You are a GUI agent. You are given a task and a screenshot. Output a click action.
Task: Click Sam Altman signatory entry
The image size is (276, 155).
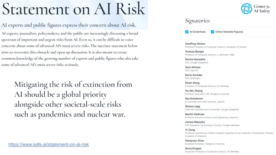pyautogui.click(x=193, y=67)
